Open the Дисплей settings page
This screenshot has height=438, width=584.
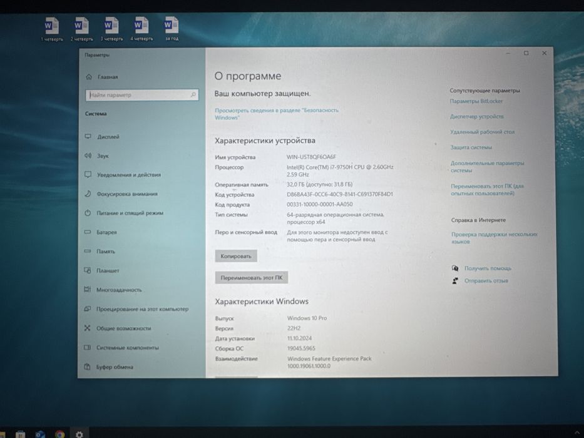[108, 136]
